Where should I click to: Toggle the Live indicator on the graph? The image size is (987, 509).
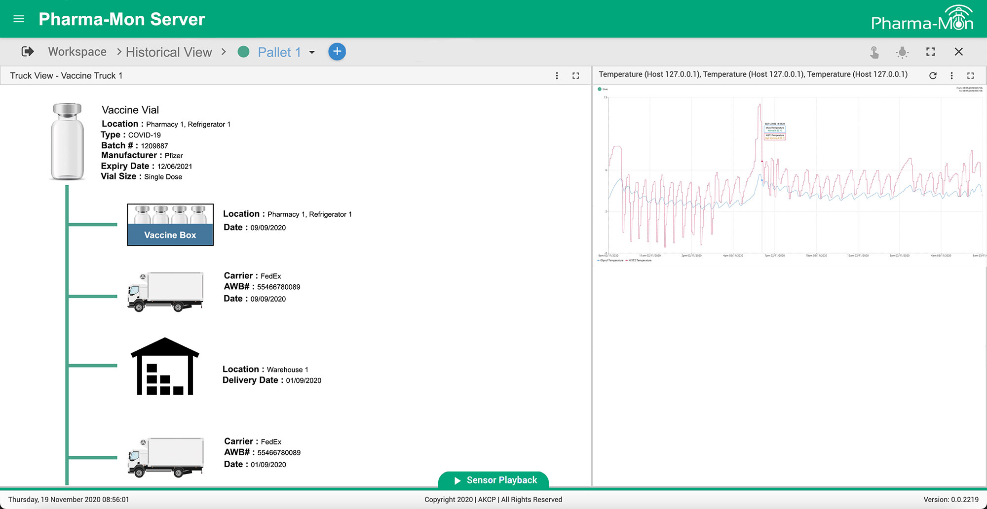(x=603, y=89)
